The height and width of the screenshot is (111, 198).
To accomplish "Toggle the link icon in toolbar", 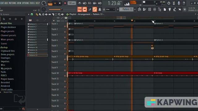I will click(x=95, y=9).
